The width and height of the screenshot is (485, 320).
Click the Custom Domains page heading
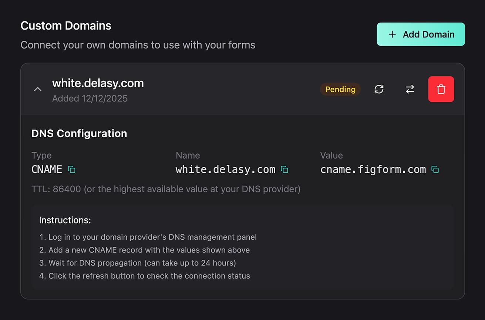(66, 25)
